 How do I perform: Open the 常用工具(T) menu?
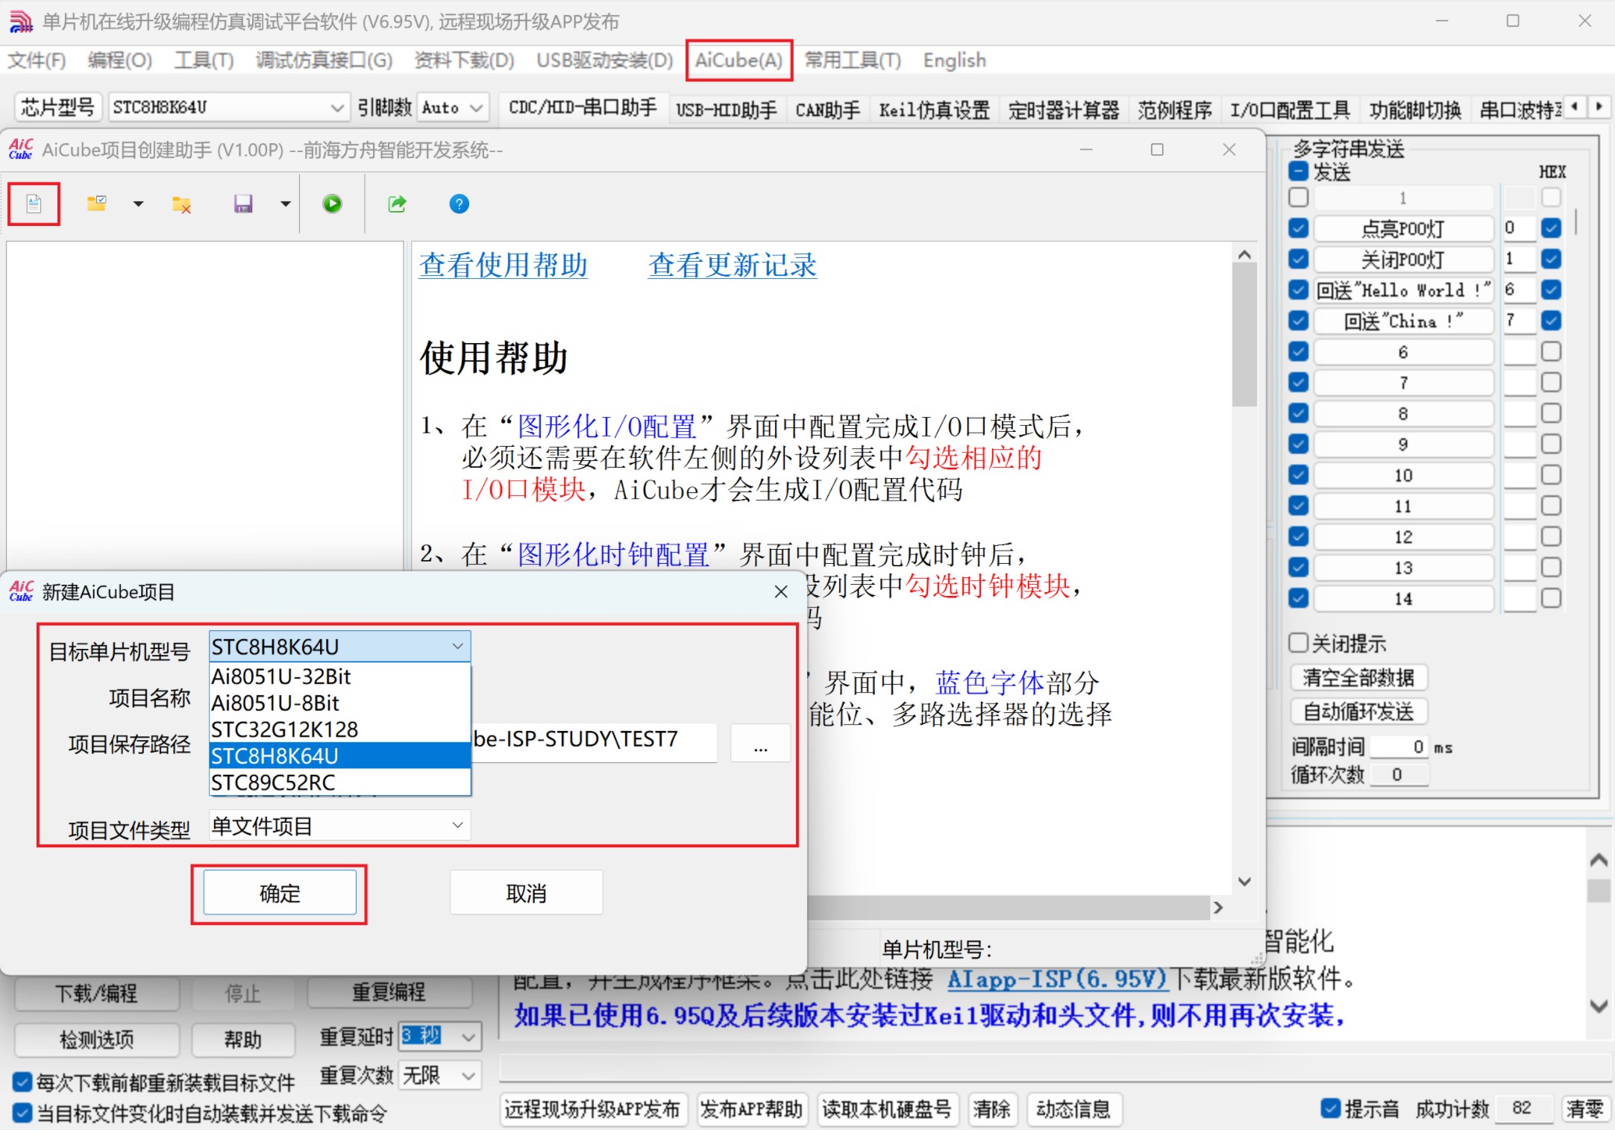853,60
